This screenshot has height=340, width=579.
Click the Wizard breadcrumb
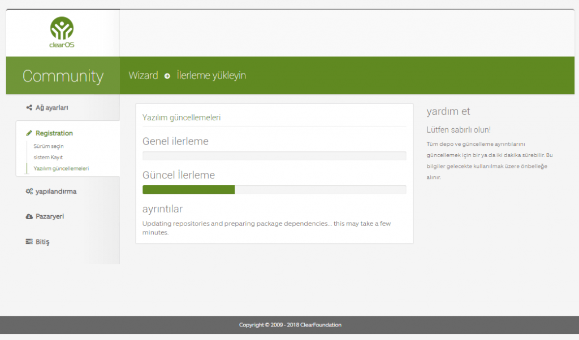(143, 75)
